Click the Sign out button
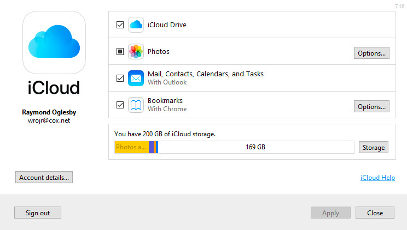This screenshot has height=230, width=407. 38,213
